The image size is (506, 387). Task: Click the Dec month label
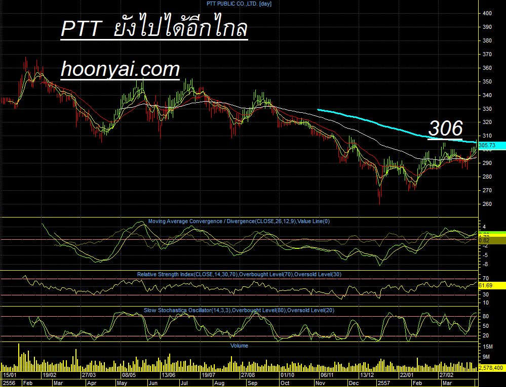pos(354,383)
